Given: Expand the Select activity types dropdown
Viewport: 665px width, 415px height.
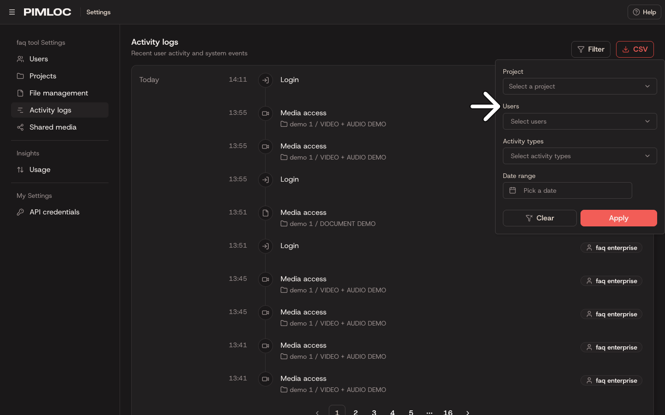Looking at the screenshot, I should coord(580,156).
